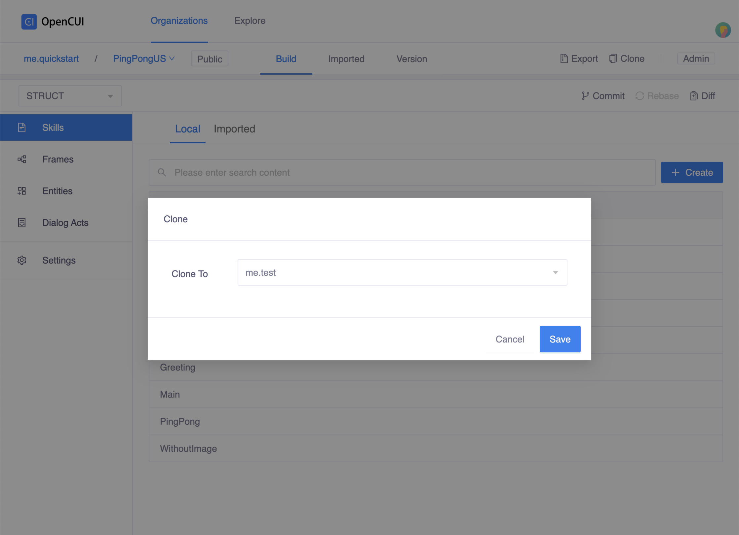Click the skills search input field
This screenshot has height=535, width=739.
coord(402,172)
